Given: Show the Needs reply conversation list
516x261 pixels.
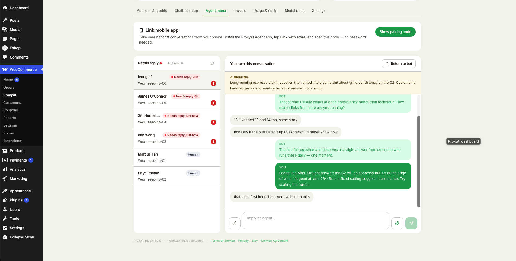Looking at the screenshot, I should 150,63.
